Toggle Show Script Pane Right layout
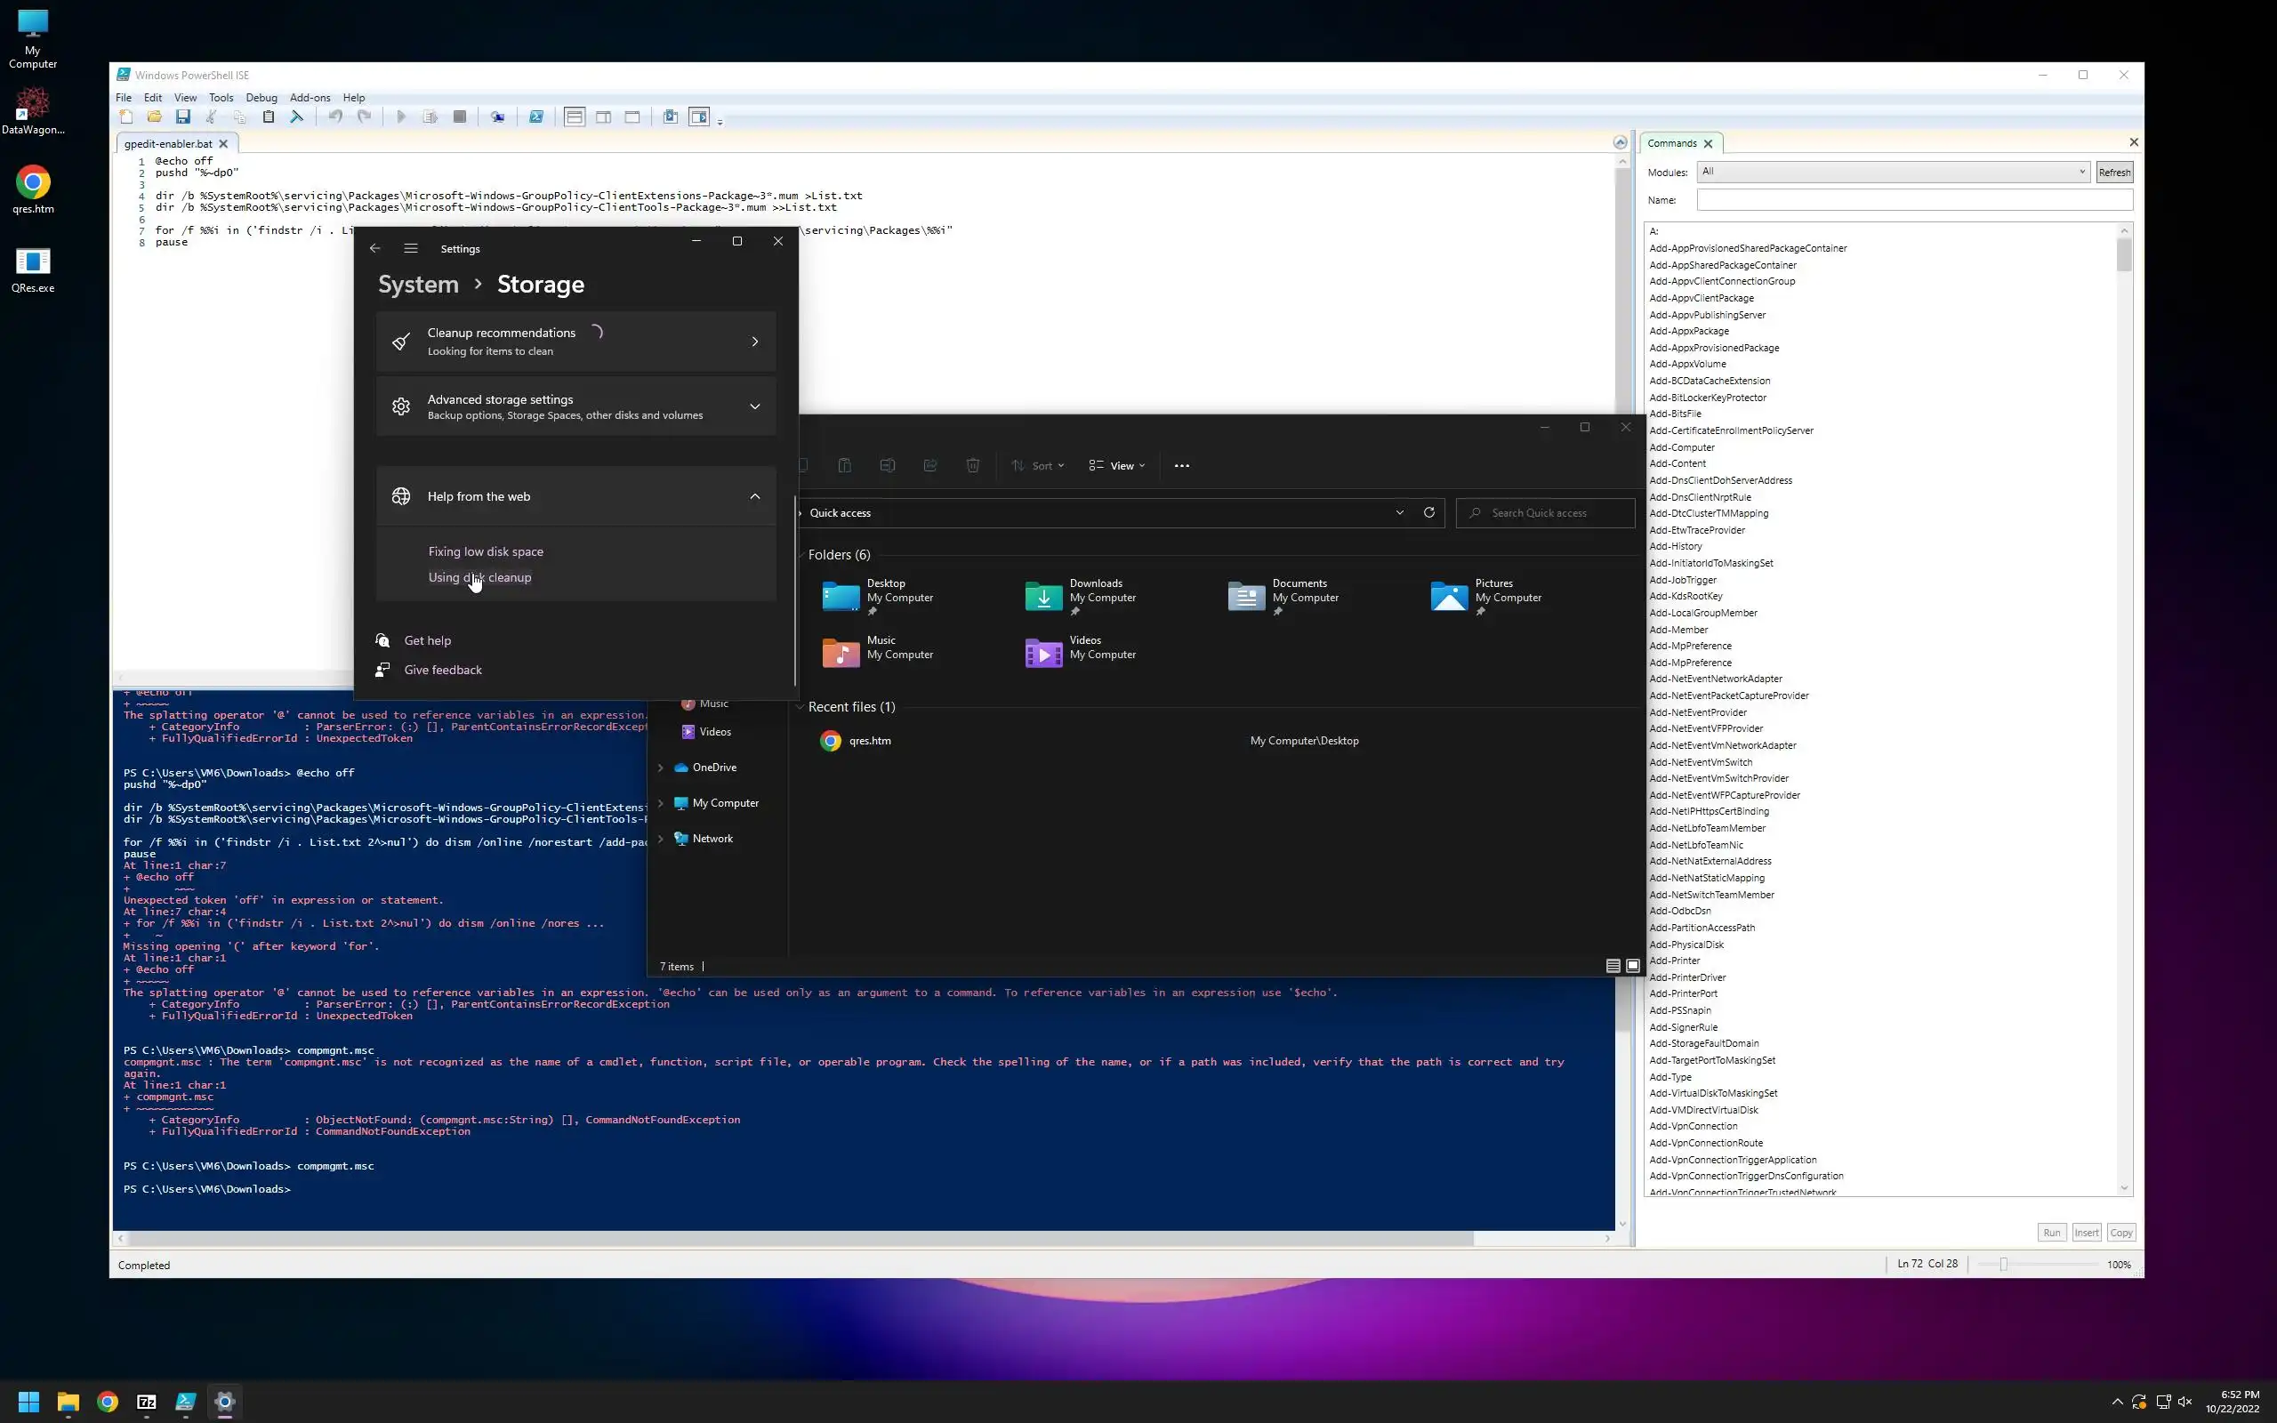 [x=603, y=117]
